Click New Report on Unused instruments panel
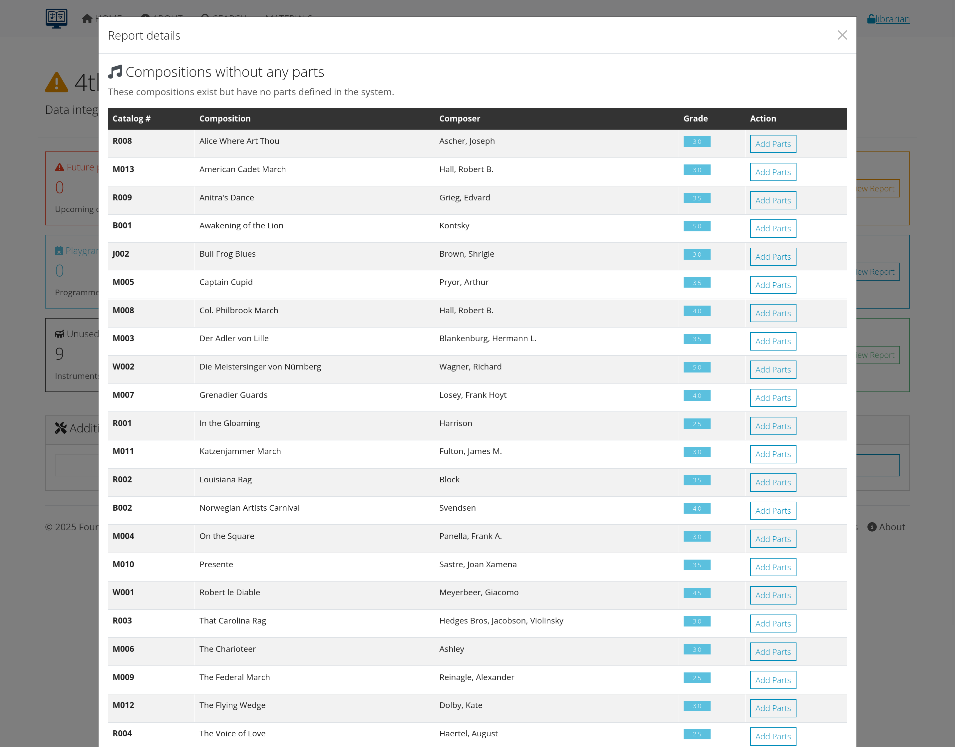Viewport: 955px width, 747px height. [874, 355]
